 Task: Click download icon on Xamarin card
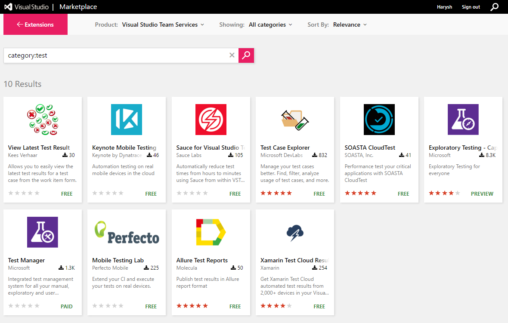point(315,268)
